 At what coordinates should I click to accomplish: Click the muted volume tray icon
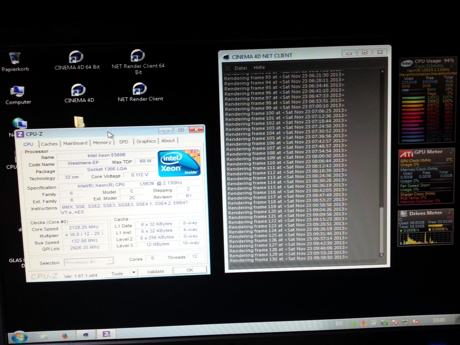tap(416, 321)
